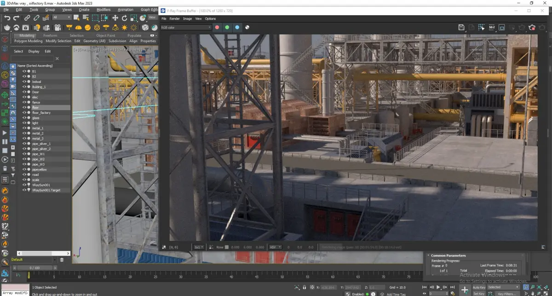Open the HSV color mode dropdown
Screen dimensions: 552x296
[275, 247]
